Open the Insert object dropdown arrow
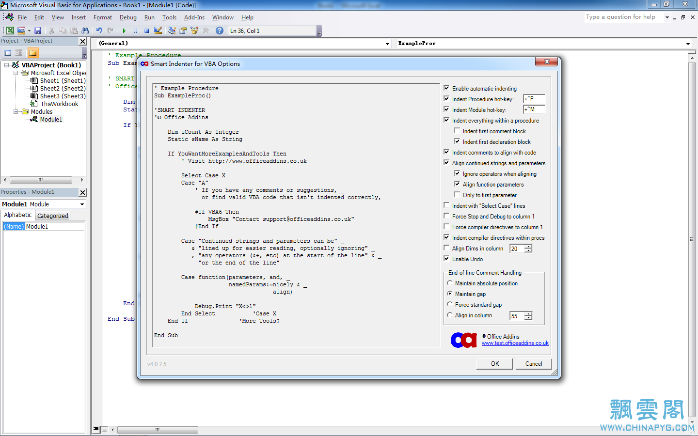The height and width of the screenshot is (436, 698). click(x=29, y=31)
